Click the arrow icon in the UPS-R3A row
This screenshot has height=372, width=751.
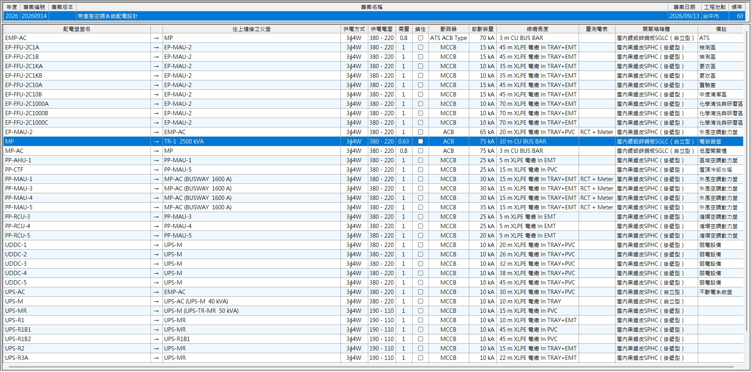point(156,358)
